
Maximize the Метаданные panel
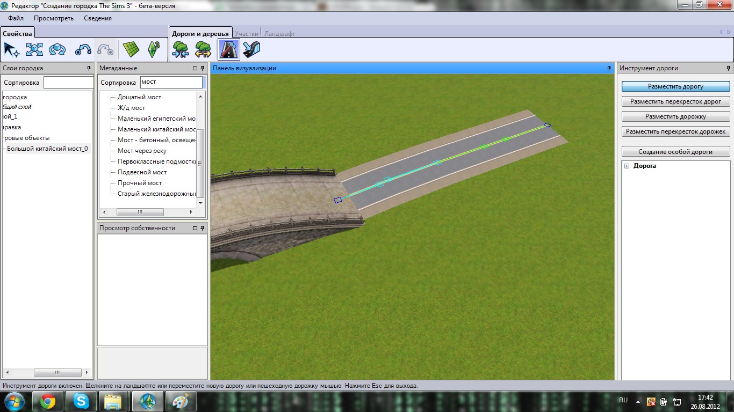(x=195, y=69)
